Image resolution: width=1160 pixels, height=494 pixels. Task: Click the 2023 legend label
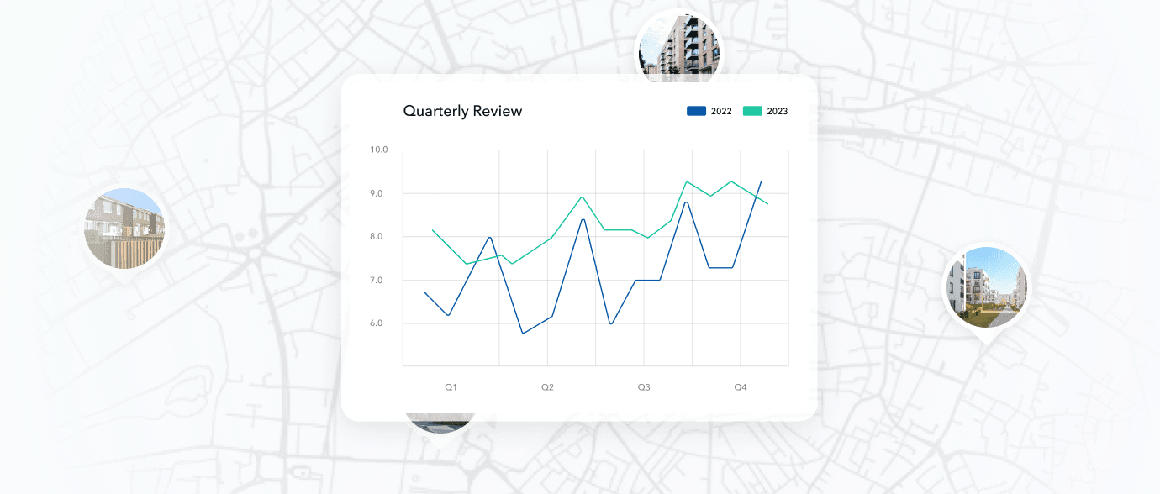778,111
